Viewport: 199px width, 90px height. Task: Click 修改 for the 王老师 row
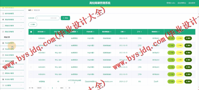coord(179,81)
